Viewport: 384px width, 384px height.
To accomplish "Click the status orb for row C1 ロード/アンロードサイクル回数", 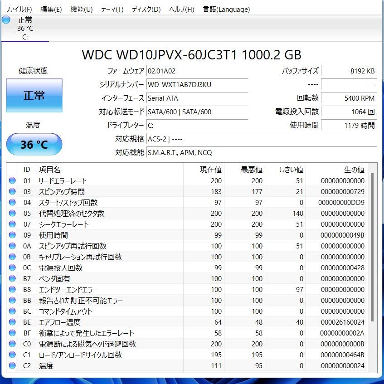I will tap(12, 355).
